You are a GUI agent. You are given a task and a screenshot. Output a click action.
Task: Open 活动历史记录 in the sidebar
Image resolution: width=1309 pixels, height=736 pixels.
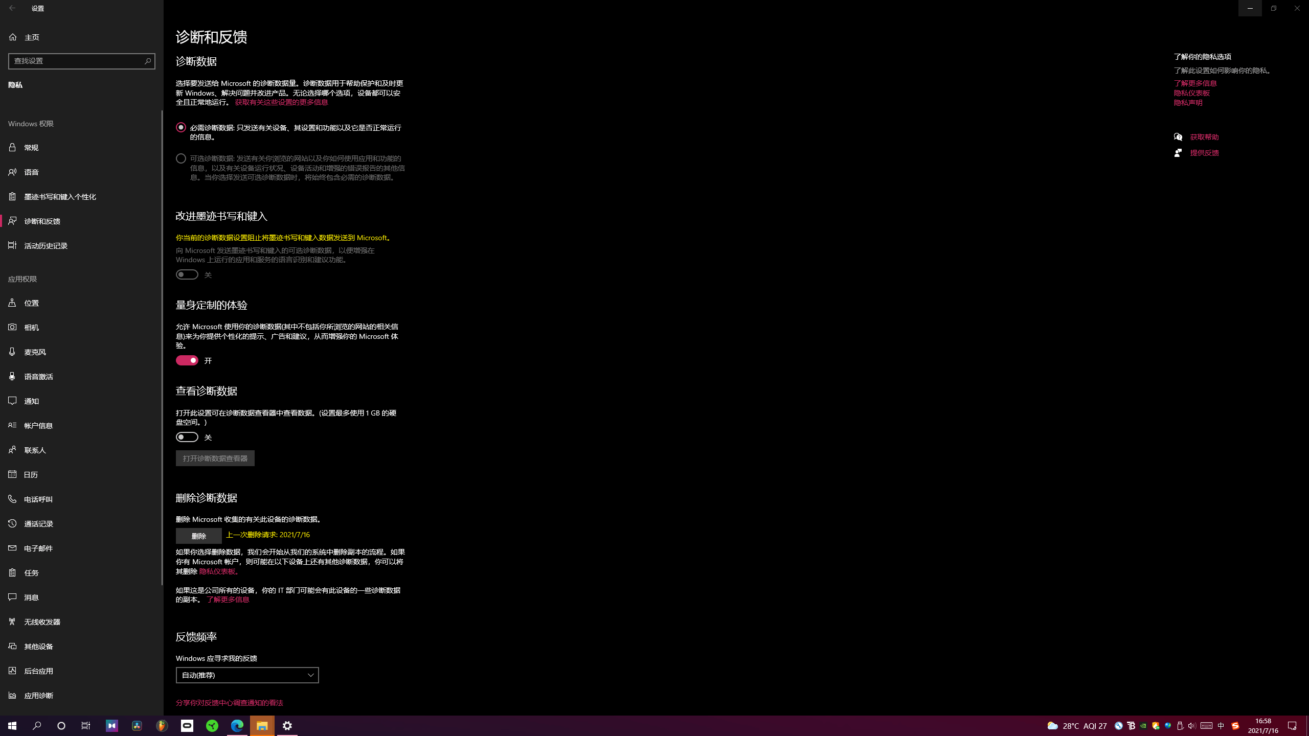pos(46,245)
